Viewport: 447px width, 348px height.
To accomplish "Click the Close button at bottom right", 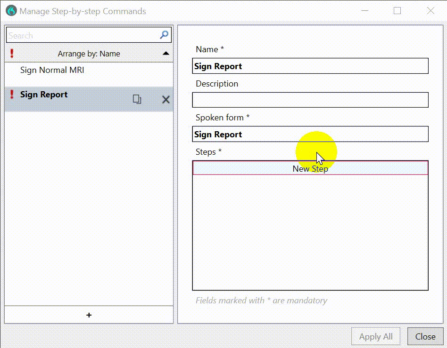I will click(425, 336).
